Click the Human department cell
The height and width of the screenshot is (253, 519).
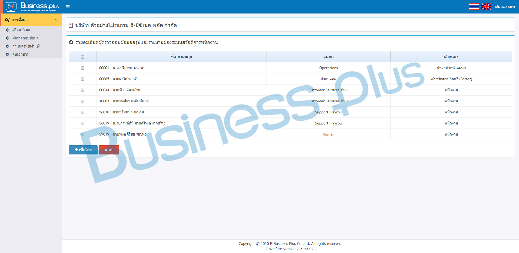coord(328,134)
